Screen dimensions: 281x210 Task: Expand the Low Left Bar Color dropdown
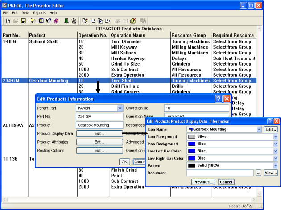point(276,151)
